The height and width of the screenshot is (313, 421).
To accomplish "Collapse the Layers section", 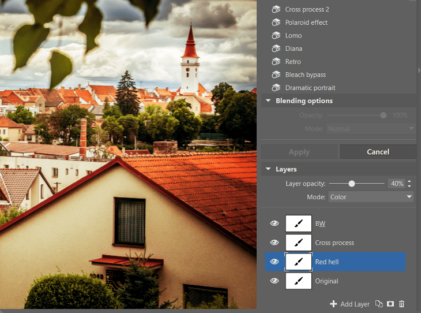I will click(x=268, y=170).
